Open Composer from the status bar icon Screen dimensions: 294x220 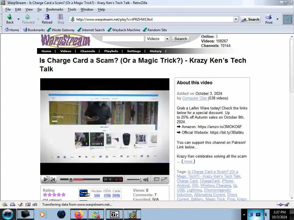(20, 205)
